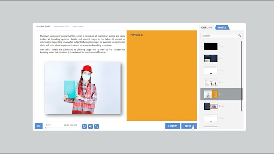Click the search magnifier icon

239,35
